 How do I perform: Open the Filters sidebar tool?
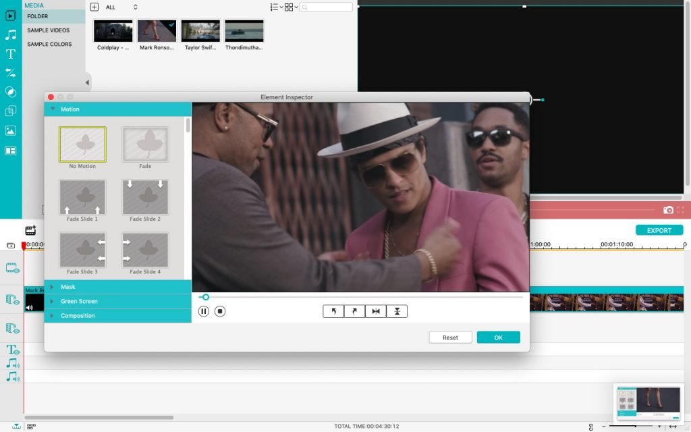click(11, 92)
